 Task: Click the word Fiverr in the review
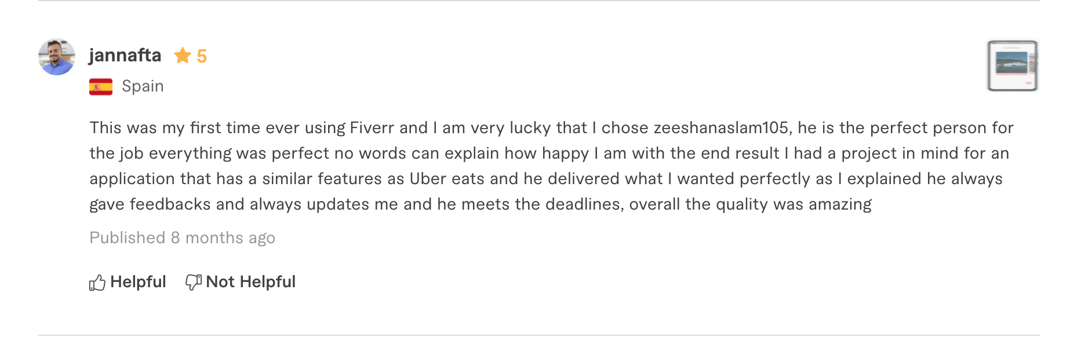pos(372,128)
